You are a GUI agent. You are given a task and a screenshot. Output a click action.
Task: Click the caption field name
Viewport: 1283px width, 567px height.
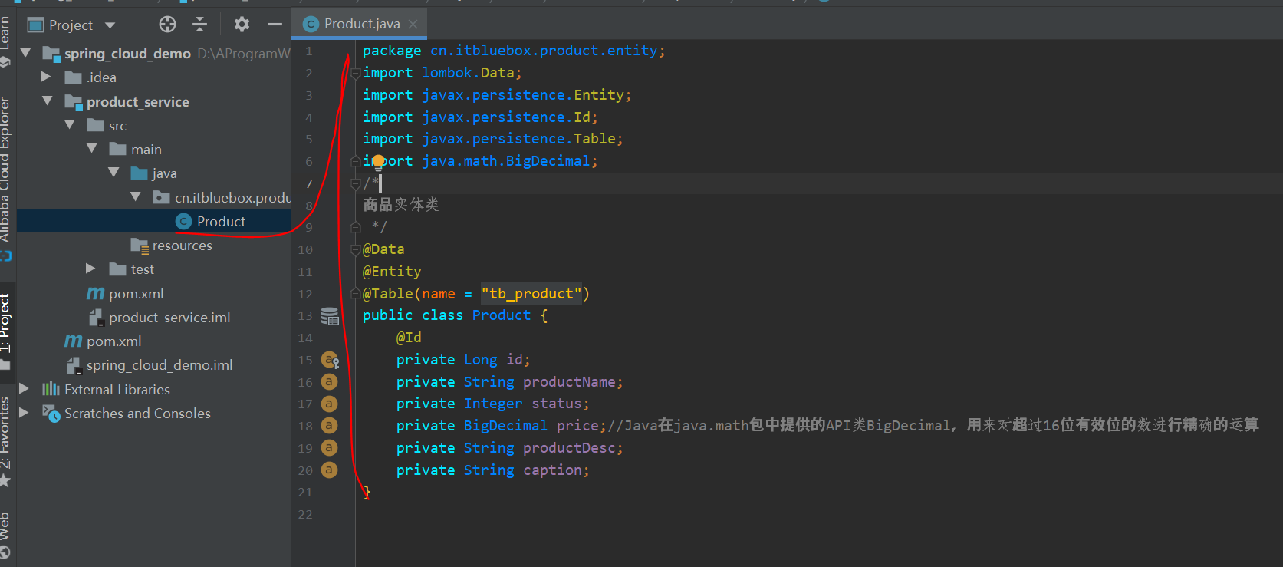pyautogui.click(x=553, y=470)
